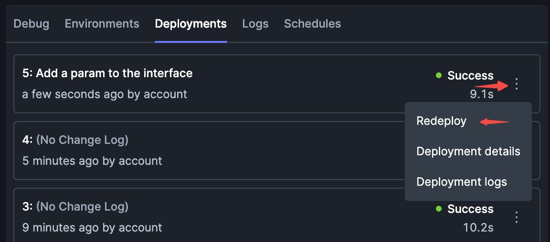
Task: Click 'a few seconds ago by account' text
Action: coord(105,94)
